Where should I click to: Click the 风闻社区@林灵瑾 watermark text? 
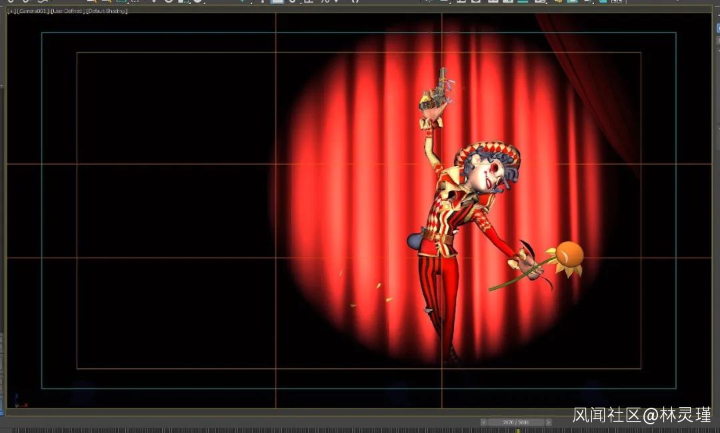pyautogui.click(x=641, y=416)
